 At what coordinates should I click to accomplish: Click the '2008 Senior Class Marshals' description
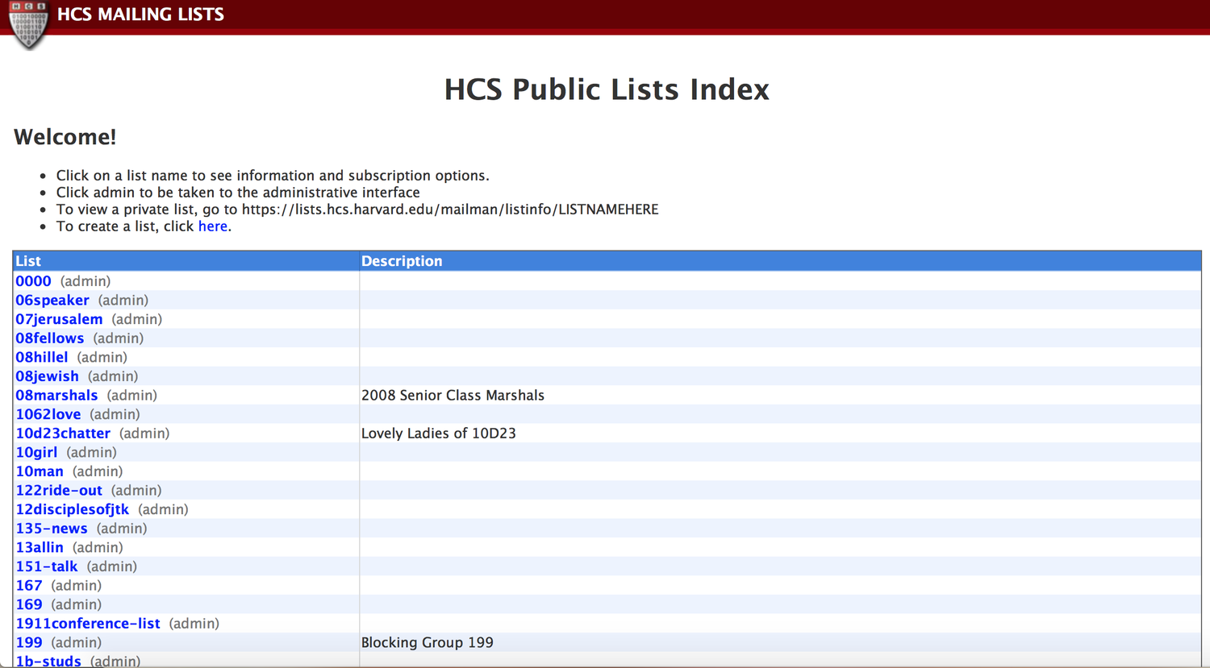pyautogui.click(x=453, y=396)
